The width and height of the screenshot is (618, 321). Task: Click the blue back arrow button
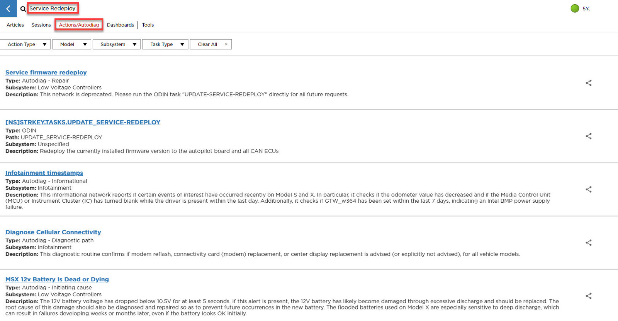tap(8, 8)
